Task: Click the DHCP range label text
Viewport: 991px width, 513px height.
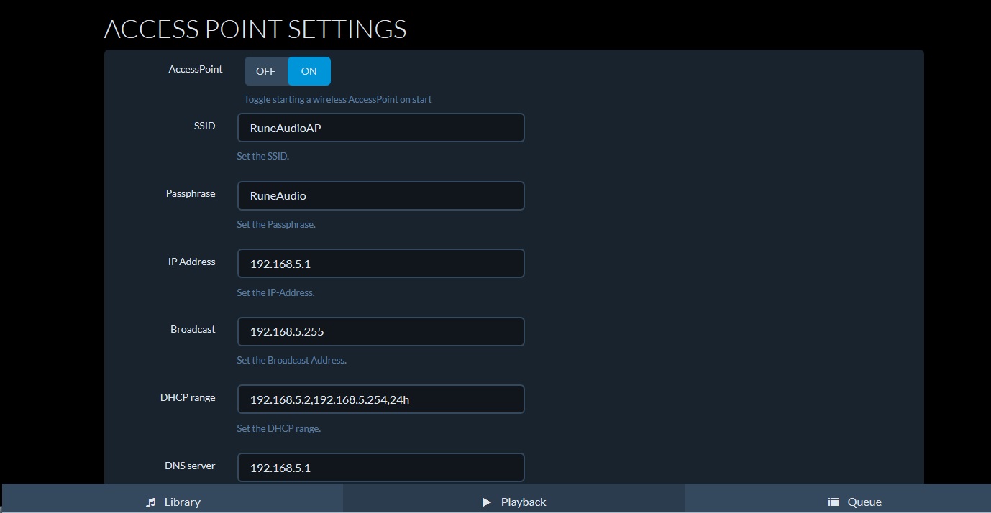Action: [188, 397]
